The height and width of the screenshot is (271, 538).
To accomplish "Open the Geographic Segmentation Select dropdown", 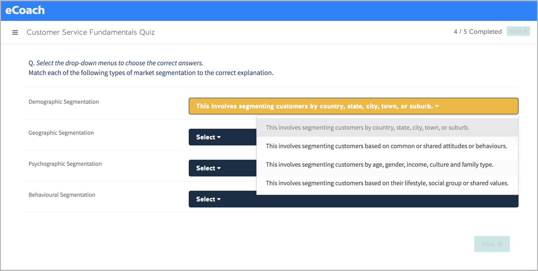I will tap(222, 137).
